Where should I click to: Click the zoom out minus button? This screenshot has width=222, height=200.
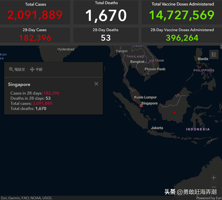pyautogui.click(x=214, y=188)
